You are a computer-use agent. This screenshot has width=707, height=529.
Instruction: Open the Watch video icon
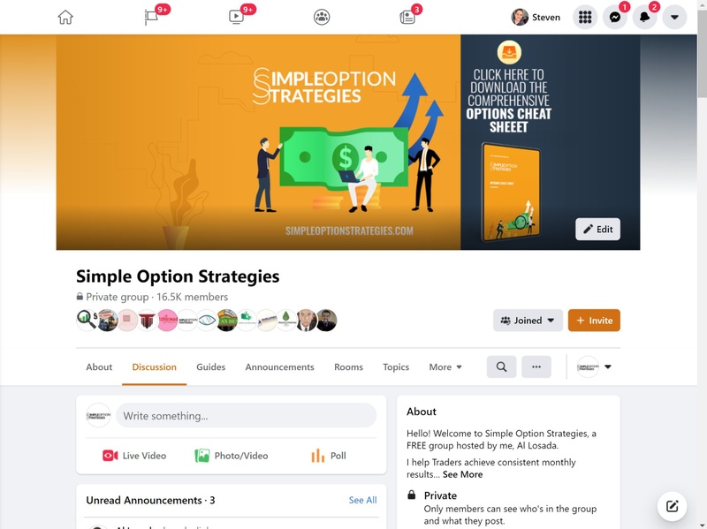click(236, 17)
